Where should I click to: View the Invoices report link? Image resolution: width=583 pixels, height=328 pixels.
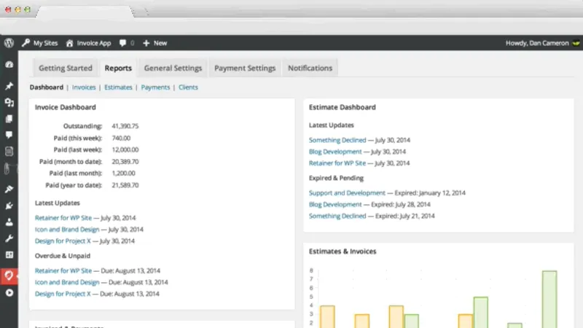(84, 87)
